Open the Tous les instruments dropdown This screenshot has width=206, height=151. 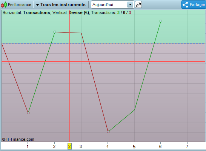click(61, 5)
